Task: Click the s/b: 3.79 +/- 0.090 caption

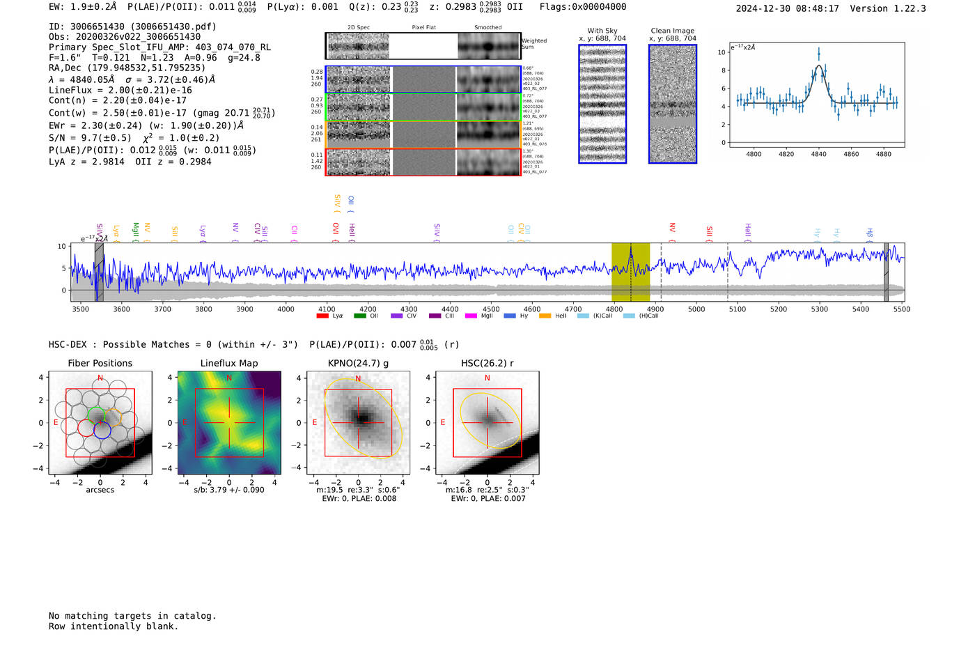Action: (229, 490)
